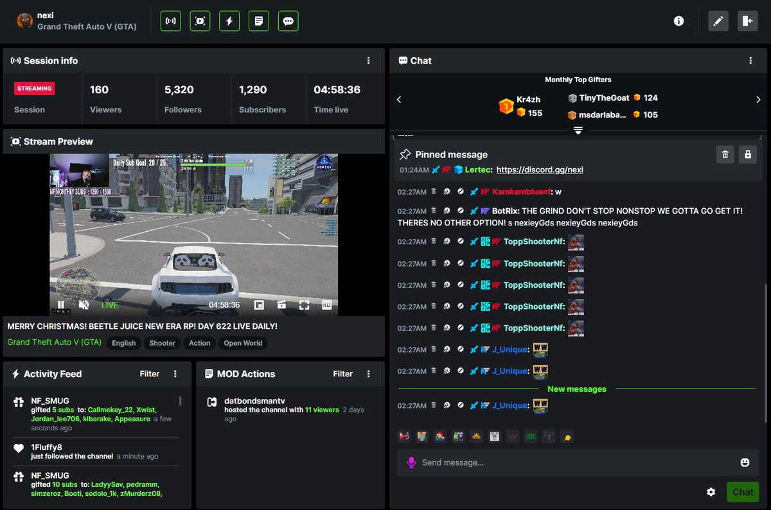Toggle the Session info panel icon in top toolbar

click(x=171, y=21)
